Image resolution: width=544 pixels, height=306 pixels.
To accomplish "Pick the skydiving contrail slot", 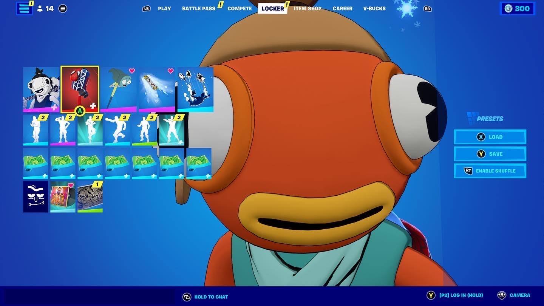I will [195, 90].
